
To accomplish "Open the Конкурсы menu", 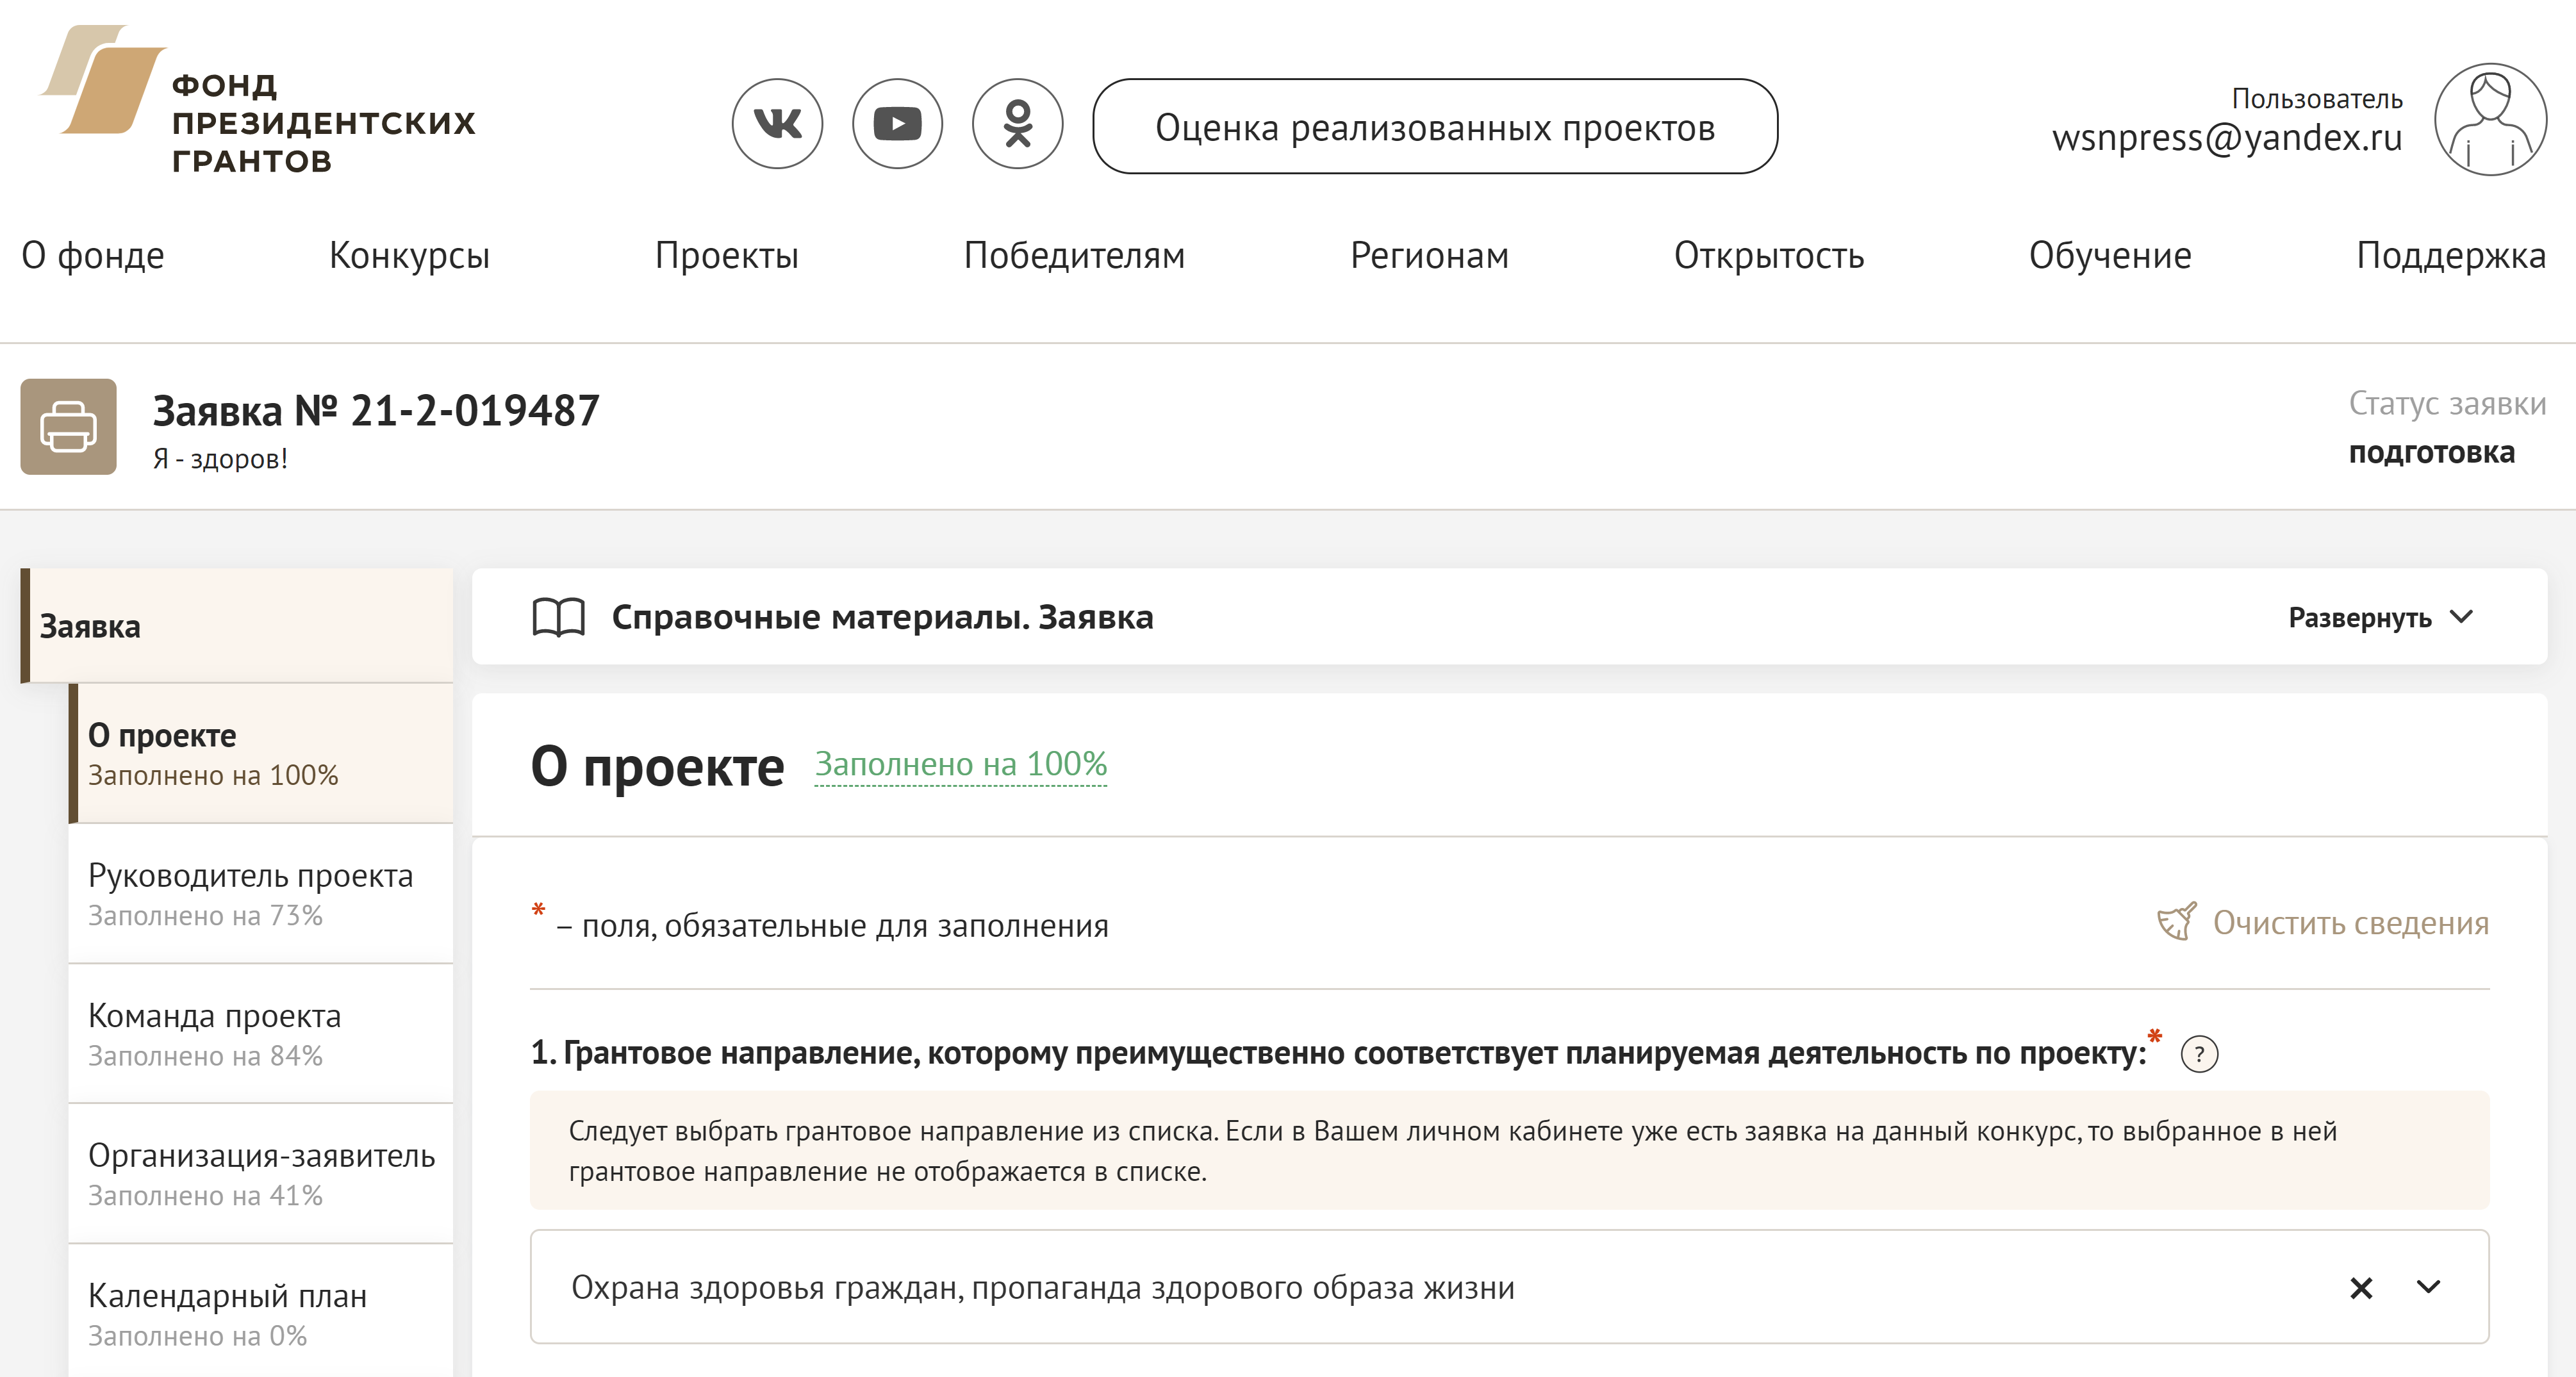I will click(409, 256).
